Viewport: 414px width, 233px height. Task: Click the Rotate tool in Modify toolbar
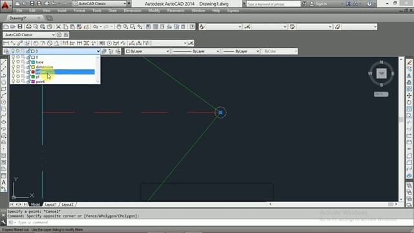point(409,102)
